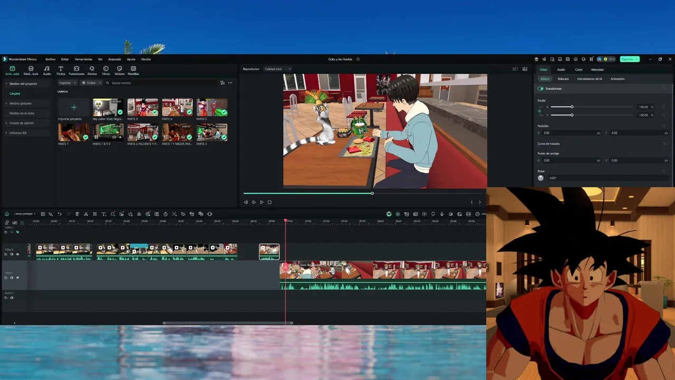This screenshot has height=380, width=675.
Task: Open the Calidad total quality dropdown
Action: [x=278, y=69]
